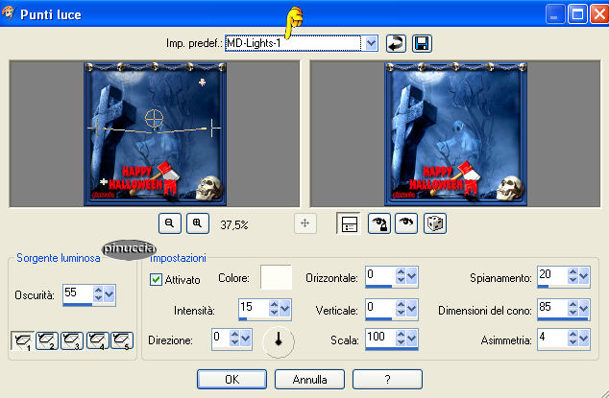Open the Spianamento slider dropdown arrow
Image resolution: width=609 pixels, height=398 pixels.
pyautogui.click(x=584, y=276)
